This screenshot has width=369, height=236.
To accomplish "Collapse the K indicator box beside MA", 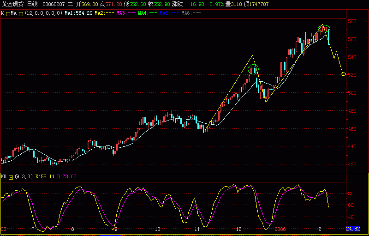I will (x=7, y=14).
